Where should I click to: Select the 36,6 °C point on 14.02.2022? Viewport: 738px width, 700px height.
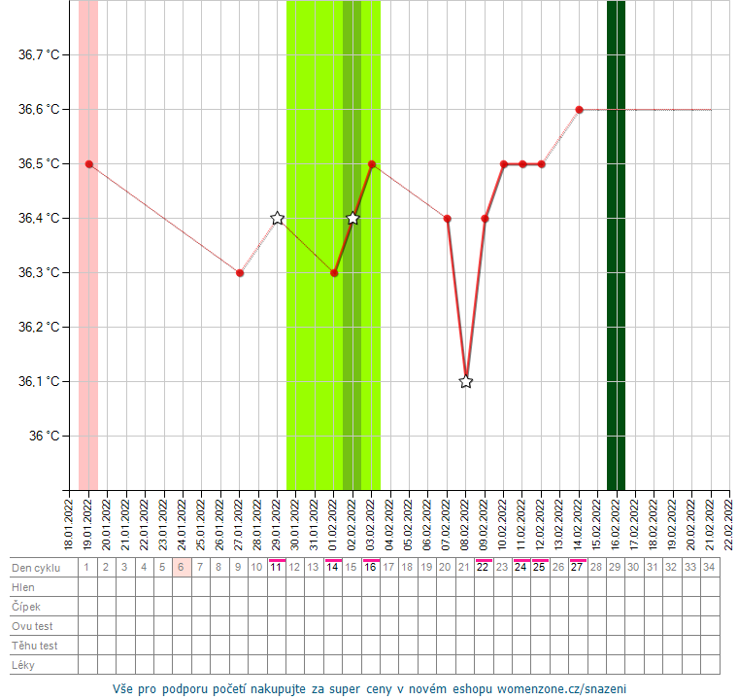580,109
